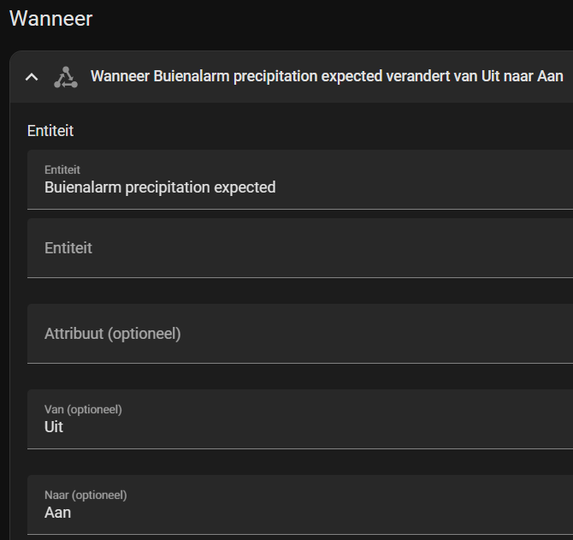The width and height of the screenshot is (573, 540).
Task: Open the empty Entiteit field
Action: coord(300,248)
